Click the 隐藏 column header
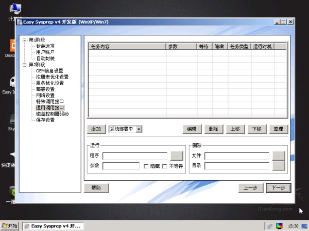The height and width of the screenshot is (231, 309). pyautogui.click(x=220, y=46)
